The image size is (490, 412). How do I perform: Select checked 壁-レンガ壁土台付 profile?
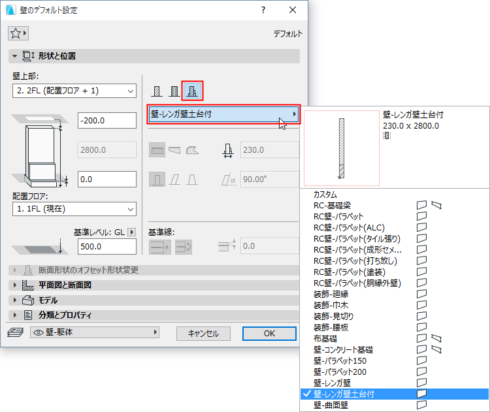(x=395, y=394)
